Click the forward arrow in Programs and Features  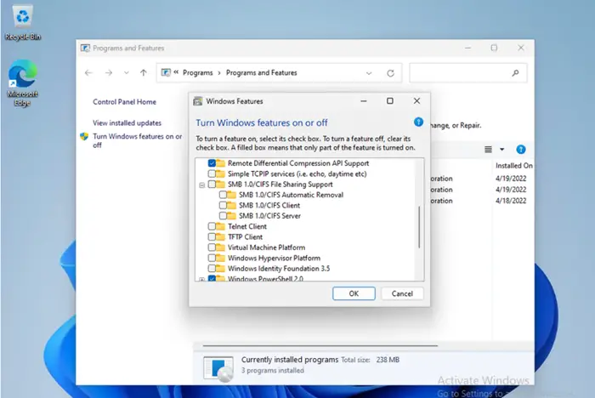[x=109, y=72]
